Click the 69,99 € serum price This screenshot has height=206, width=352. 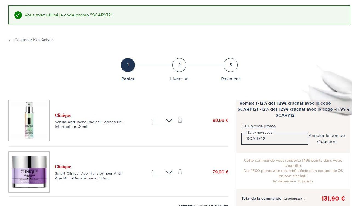point(220,121)
